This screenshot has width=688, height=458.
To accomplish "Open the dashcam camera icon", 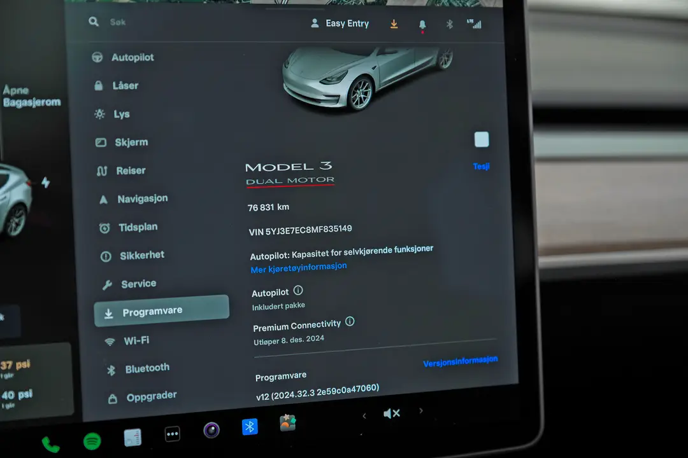I will click(211, 430).
